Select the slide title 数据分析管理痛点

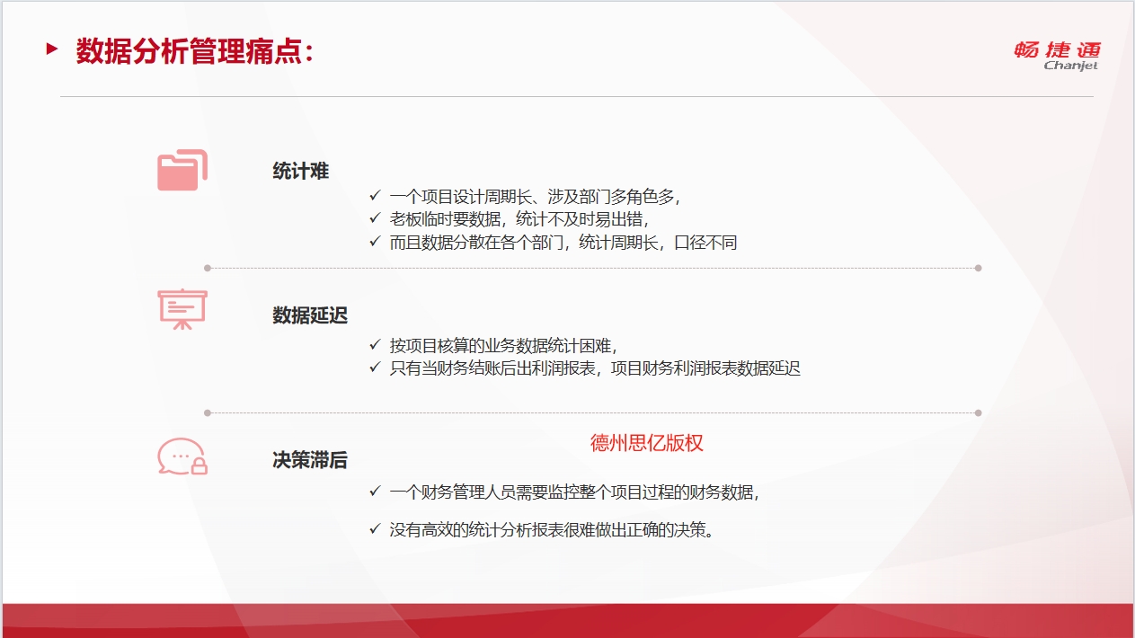tap(195, 51)
